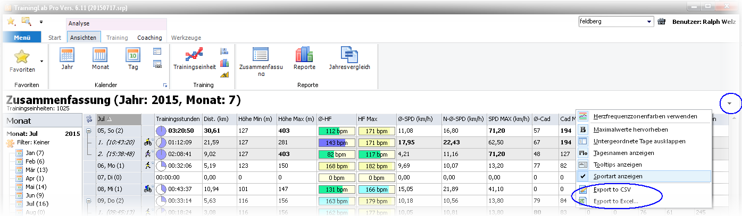The width and height of the screenshot is (742, 216).
Task: Click the expand-all icon in table header corner
Action: 89,119
